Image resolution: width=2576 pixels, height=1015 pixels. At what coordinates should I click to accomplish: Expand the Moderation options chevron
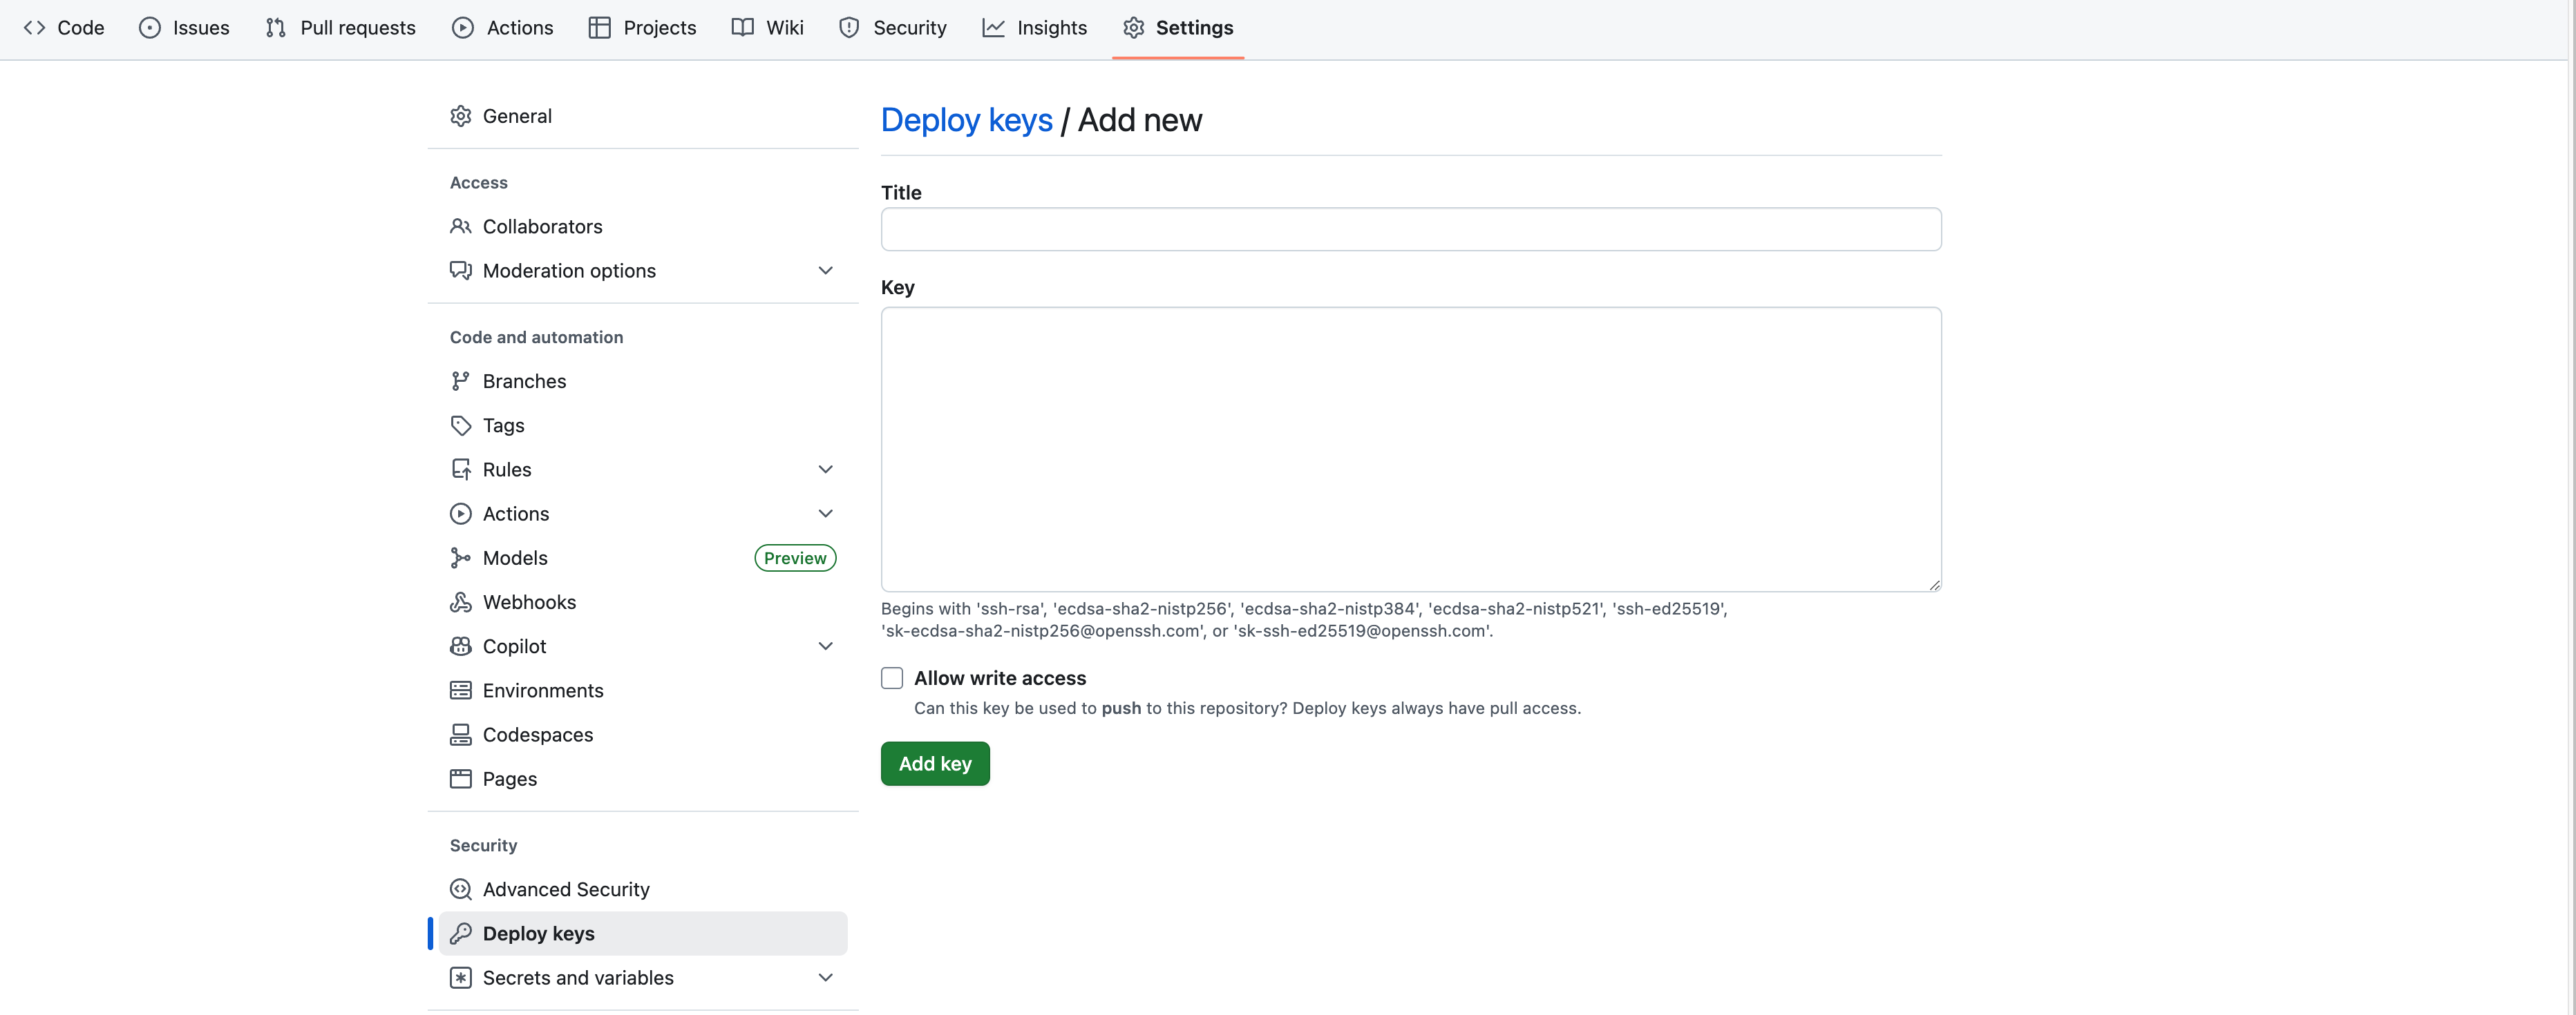coord(825,271)
